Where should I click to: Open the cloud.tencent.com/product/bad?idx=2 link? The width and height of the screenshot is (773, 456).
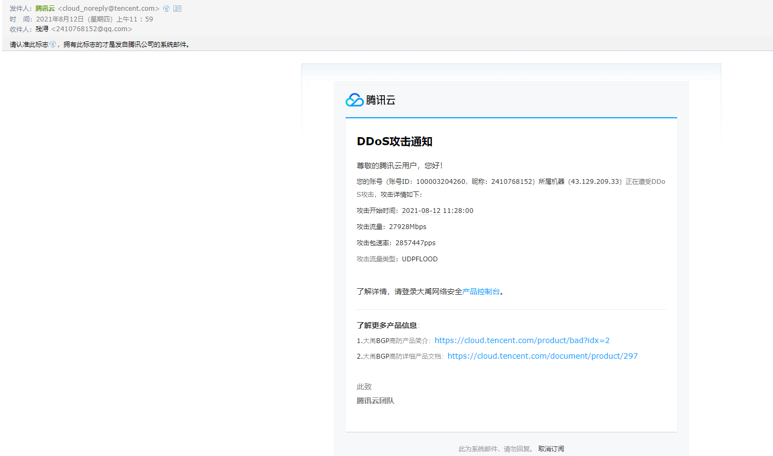pos(522,340)
